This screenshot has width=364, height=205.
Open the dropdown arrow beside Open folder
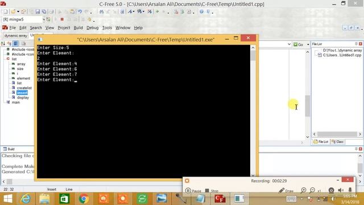tap(18, 11)
